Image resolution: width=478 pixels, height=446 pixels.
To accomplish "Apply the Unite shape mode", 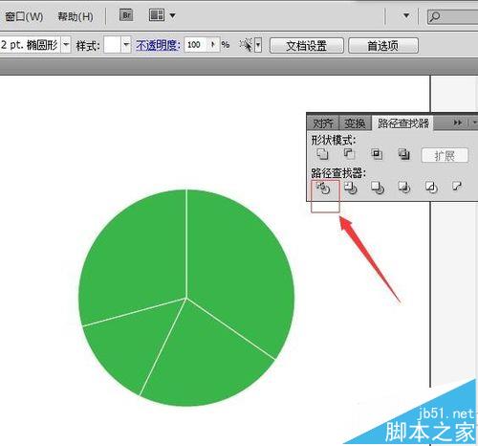I will [322, 154].
